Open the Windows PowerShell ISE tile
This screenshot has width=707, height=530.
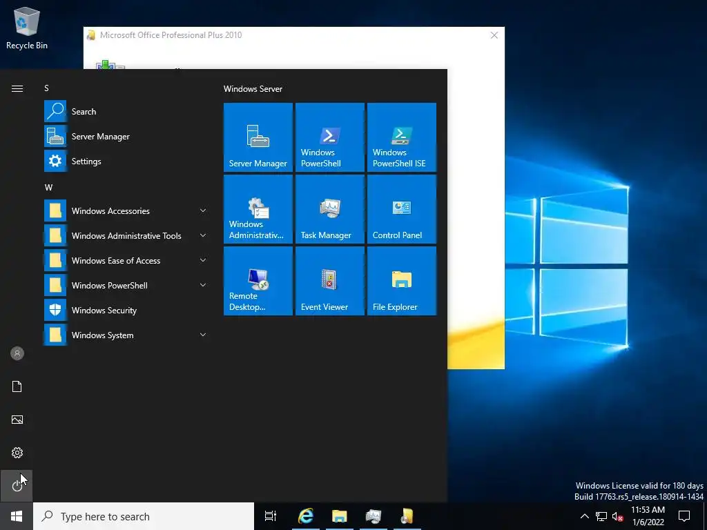401,137
